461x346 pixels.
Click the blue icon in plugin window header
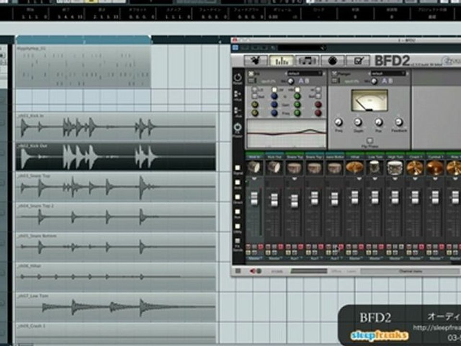click(235, 48)
